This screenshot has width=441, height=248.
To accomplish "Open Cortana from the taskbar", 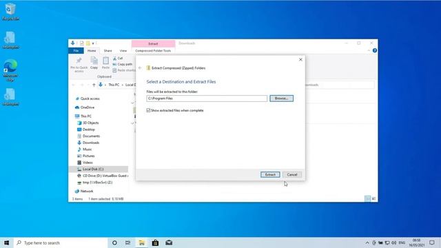I will click(114, 242).
